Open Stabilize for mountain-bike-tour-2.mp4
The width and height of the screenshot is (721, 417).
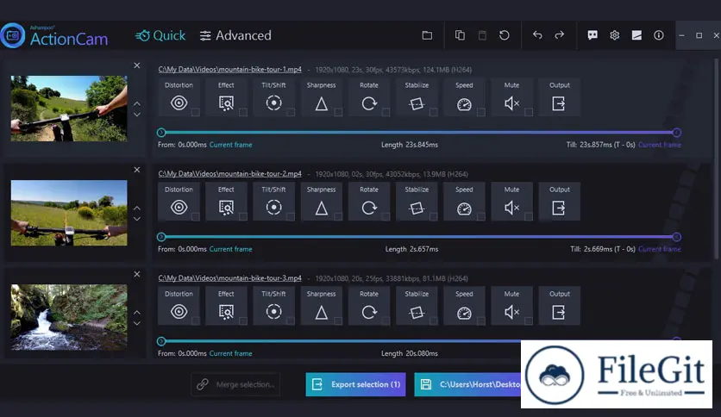[x=417, y=202]
